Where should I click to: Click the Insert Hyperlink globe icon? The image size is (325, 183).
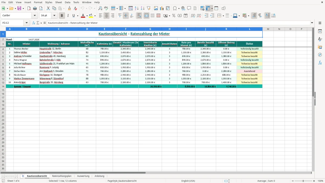pyautogui.click(x=183, y=8)
